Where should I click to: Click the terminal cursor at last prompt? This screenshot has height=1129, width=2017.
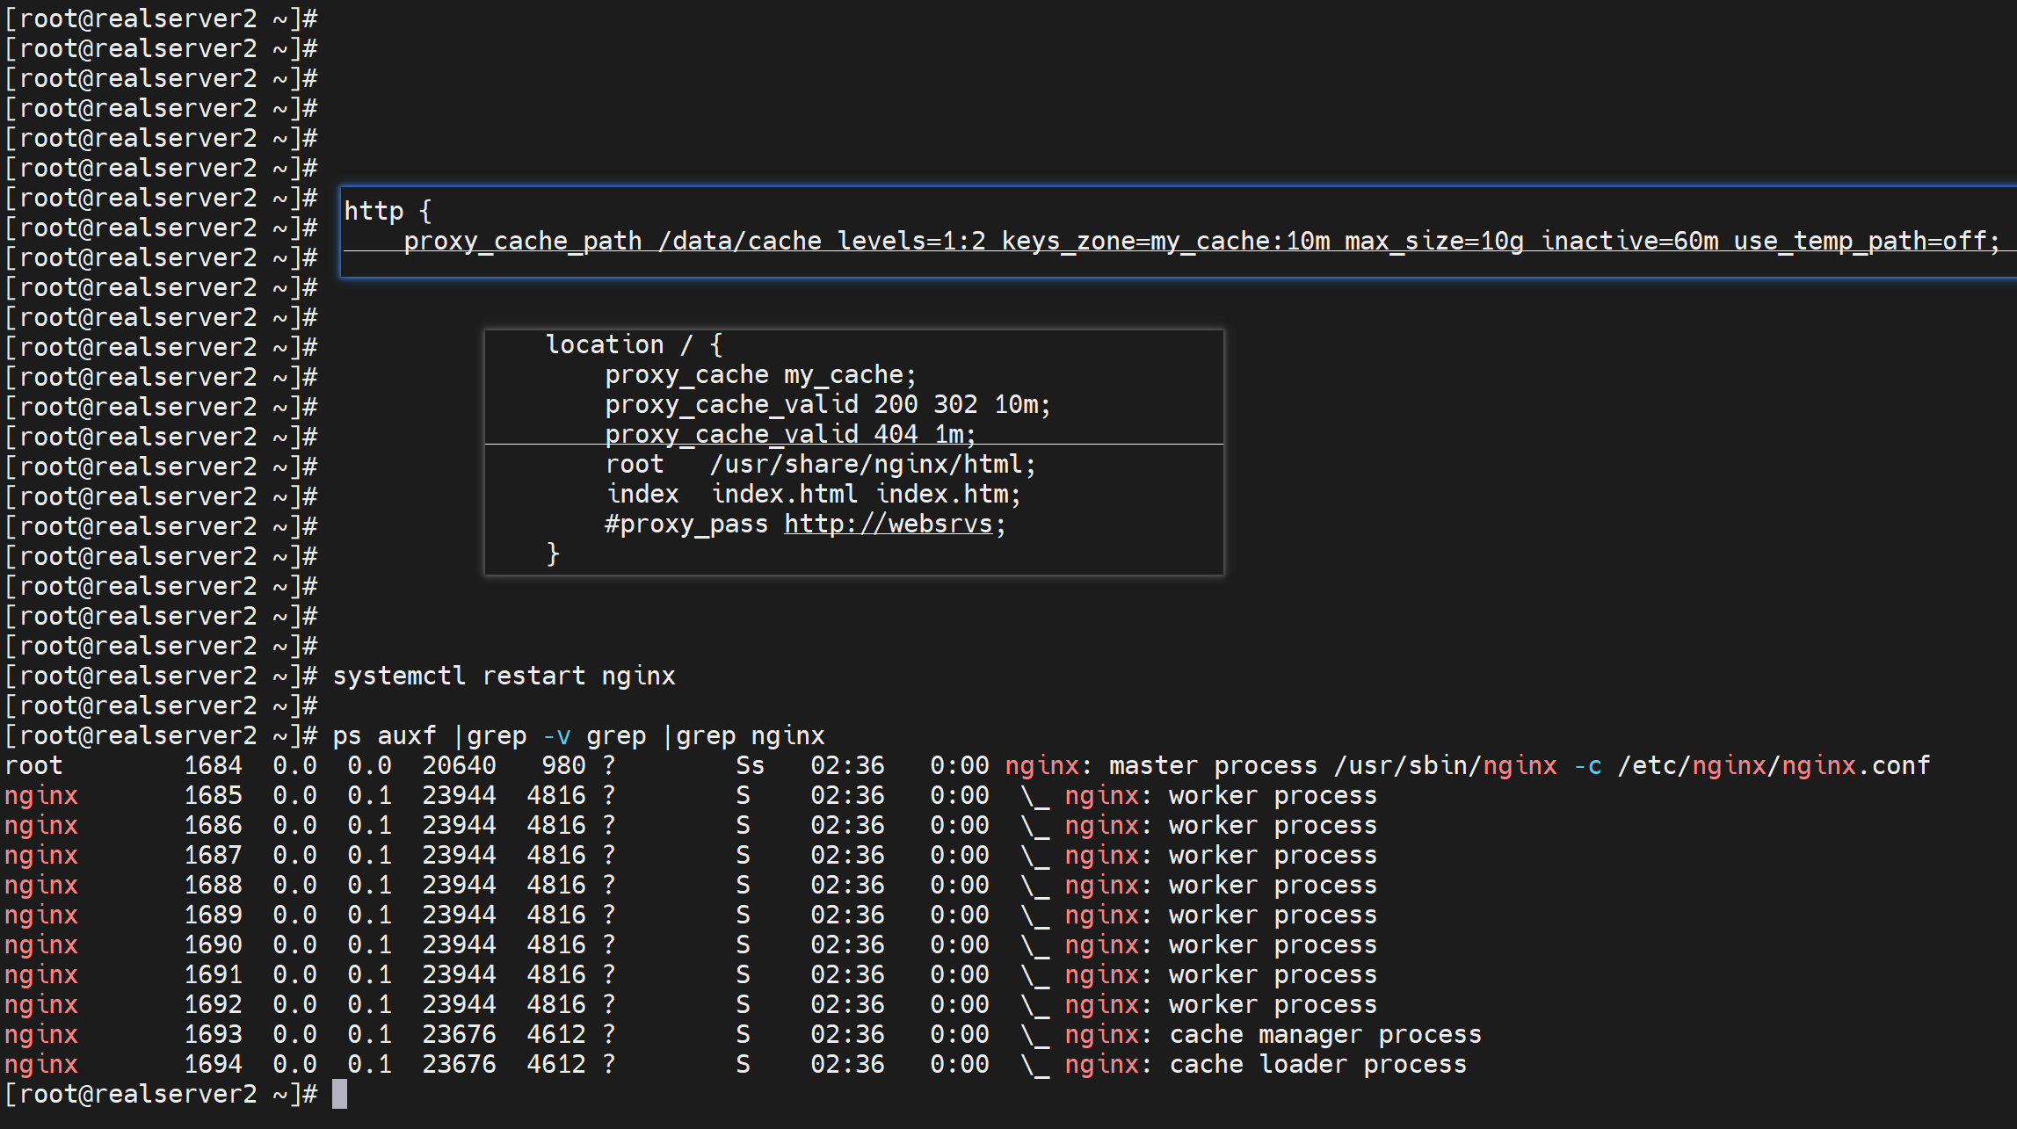340,1094
